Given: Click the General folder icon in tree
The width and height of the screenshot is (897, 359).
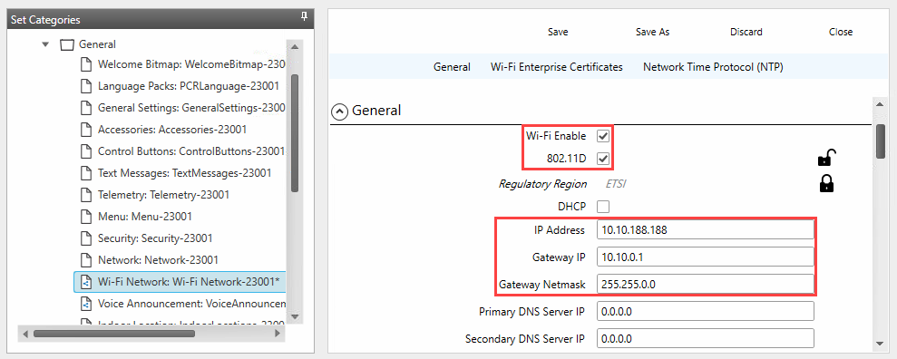Looking at the screenshot, I should coord(67,44).
